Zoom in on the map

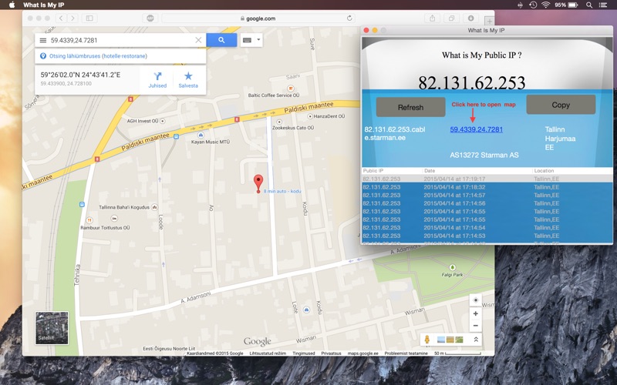[x=475, y=313]
